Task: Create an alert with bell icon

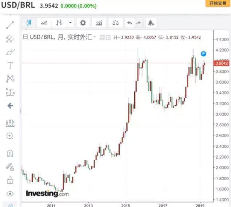Action: 151,23
